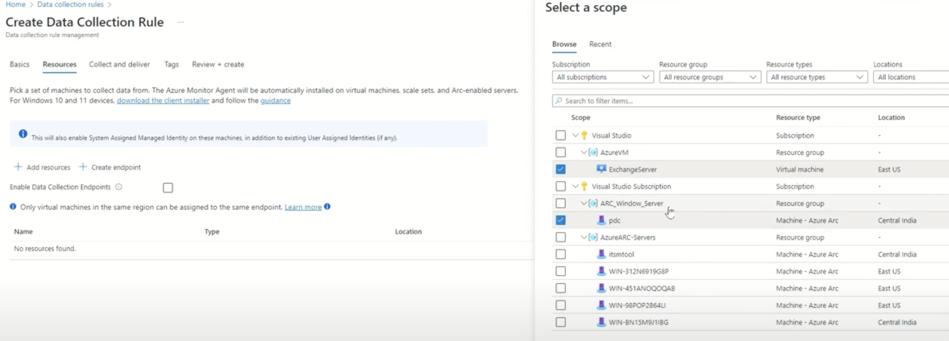Select the Resources tab

[59, 64]
